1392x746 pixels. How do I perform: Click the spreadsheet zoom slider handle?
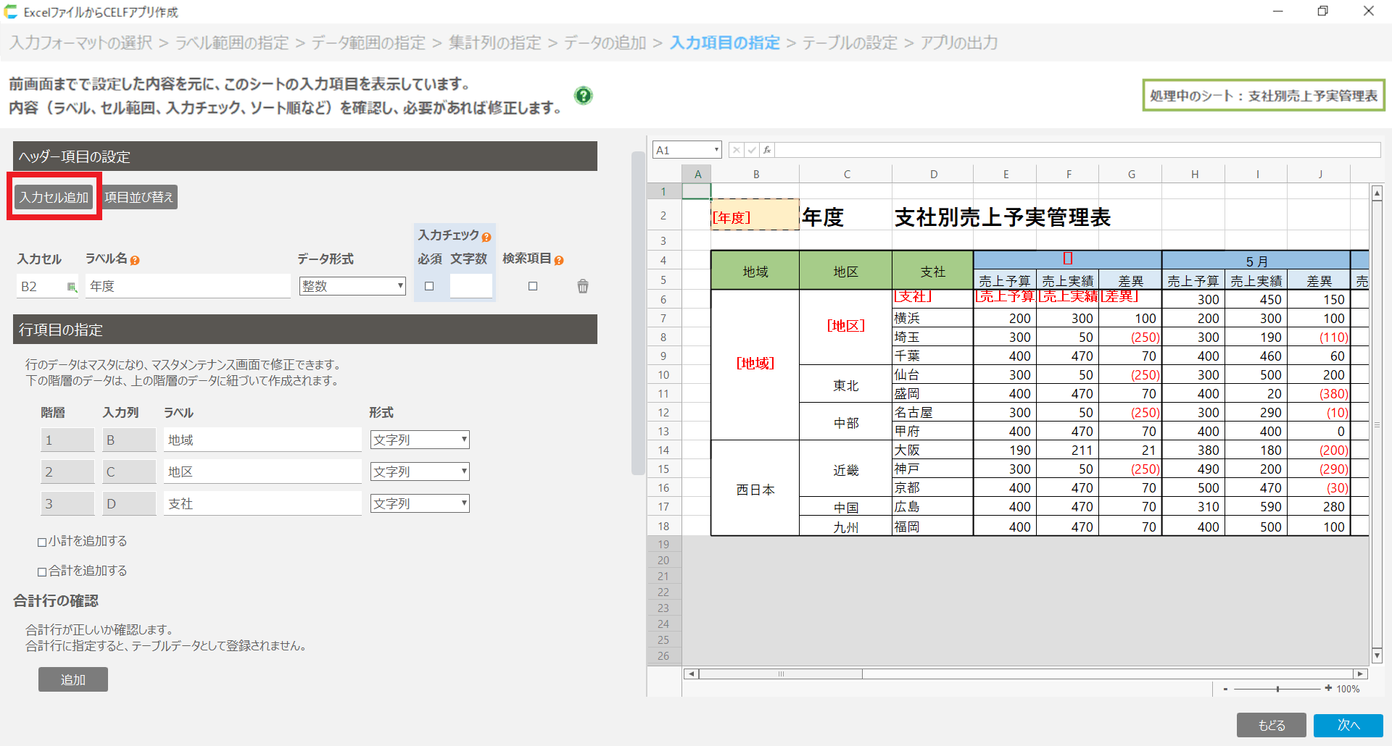[x=1277, y=689]
